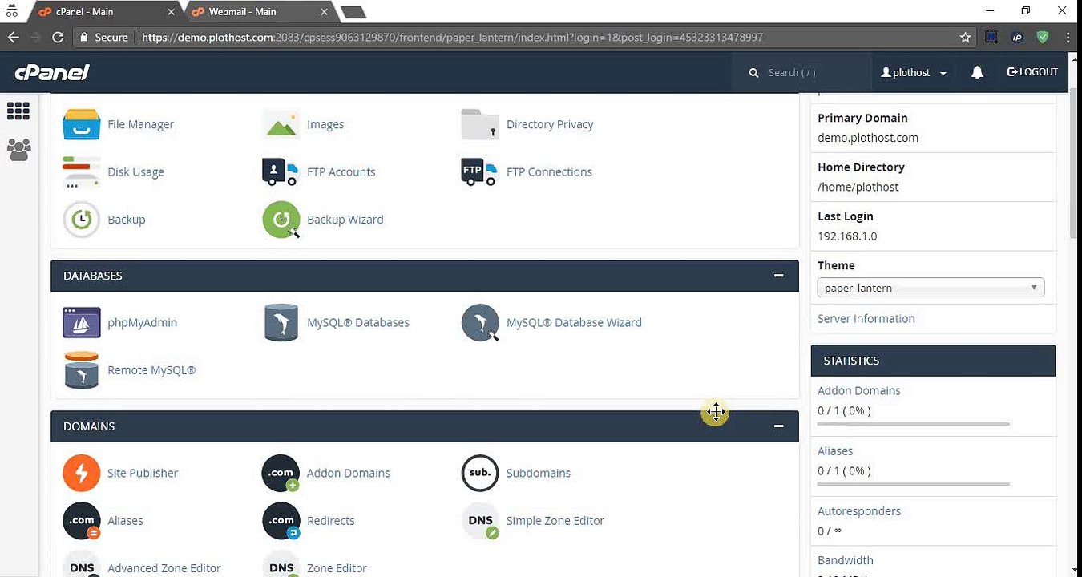
Task: Click the Images icon
Action: pyautogui.click(x=281, y=124)
